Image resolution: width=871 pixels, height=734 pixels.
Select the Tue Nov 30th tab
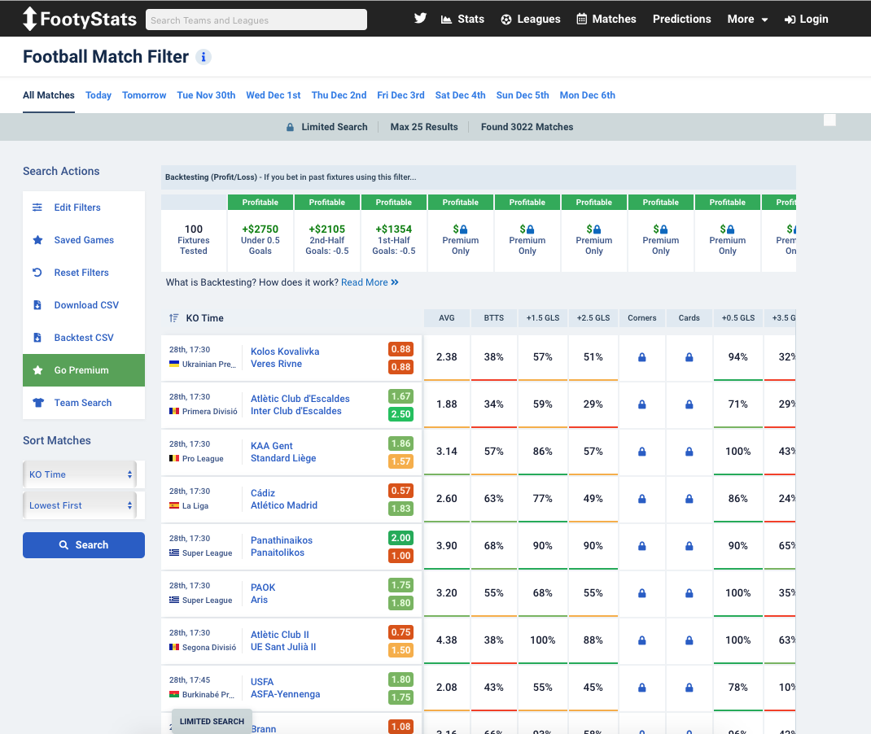[x=206, y=95]
